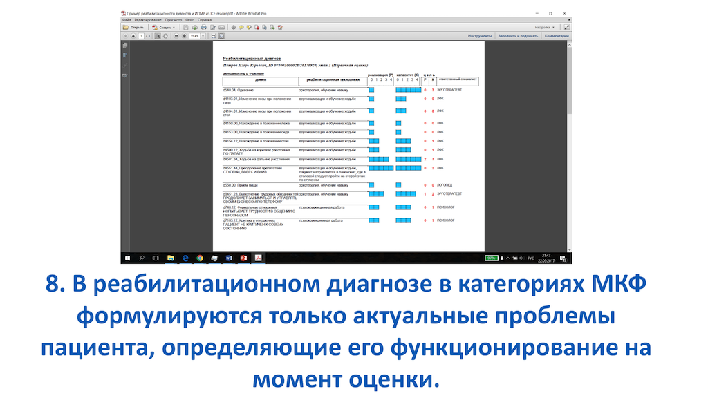The width and height of the screenshot is (708, 398).
Task: Open the Инструменты panel
Action: (x=480, y=36)
